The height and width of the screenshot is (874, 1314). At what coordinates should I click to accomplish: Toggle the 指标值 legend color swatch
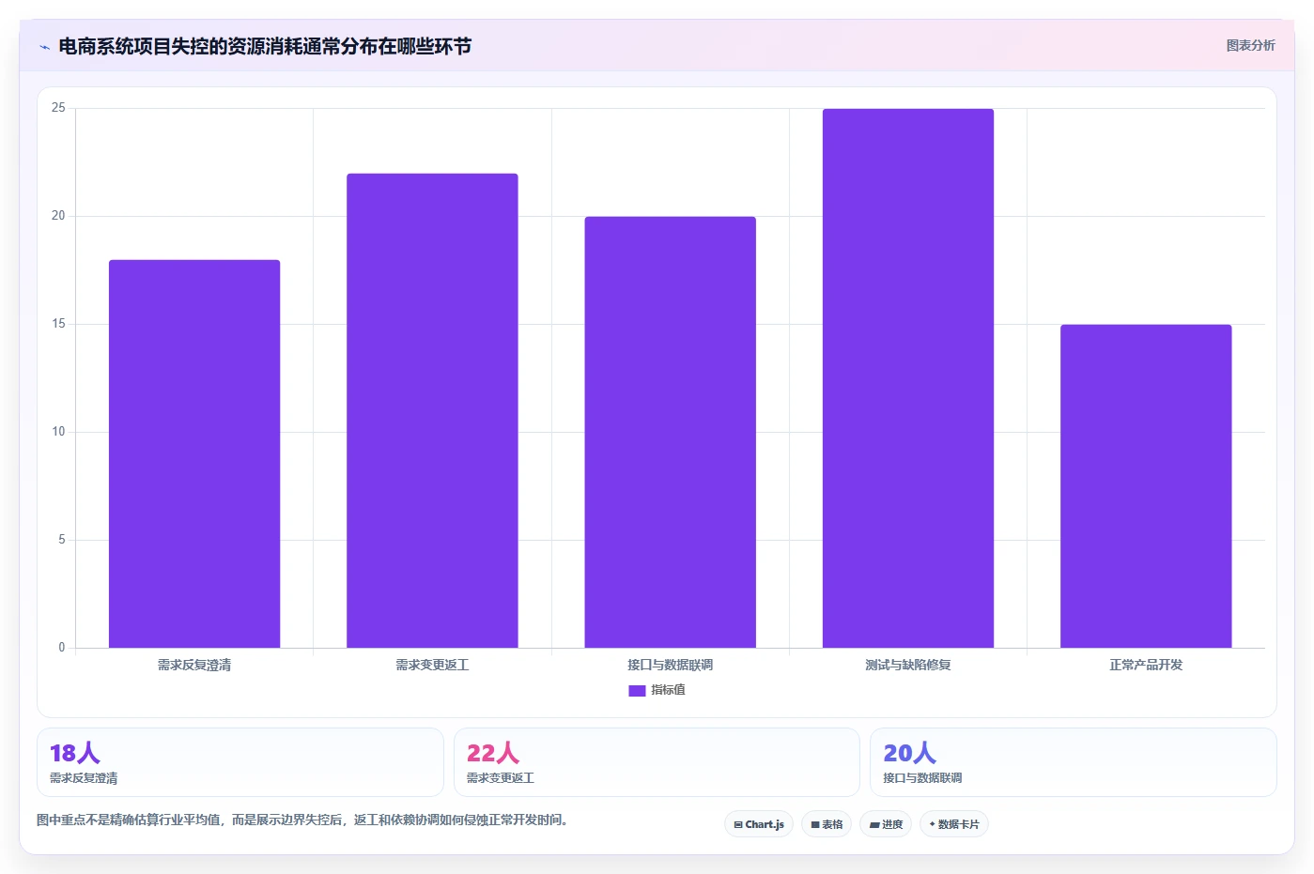(637, 690)
